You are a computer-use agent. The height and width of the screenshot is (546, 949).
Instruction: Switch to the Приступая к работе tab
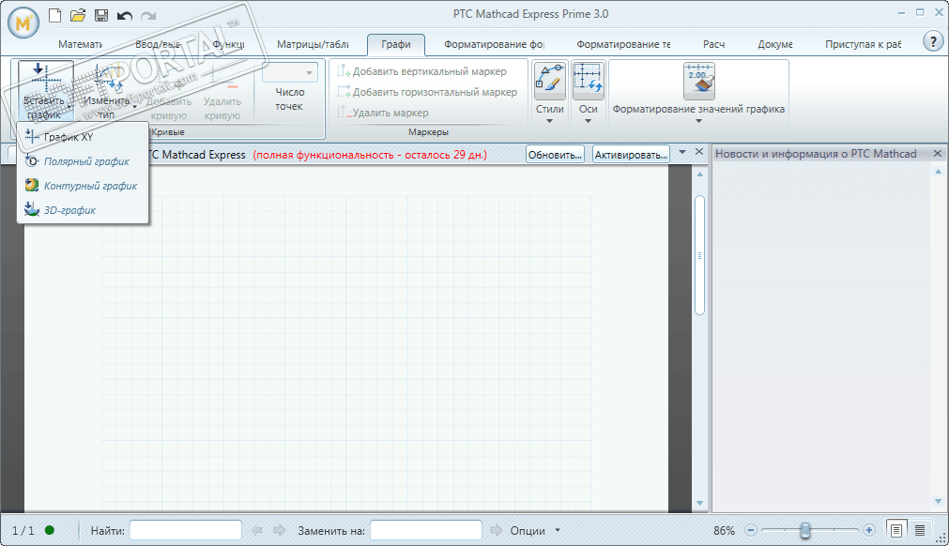pos(863,44)
